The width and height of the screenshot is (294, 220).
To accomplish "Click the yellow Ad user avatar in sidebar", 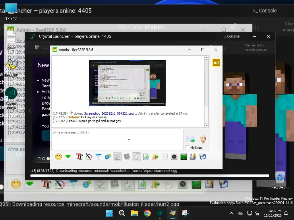I will (216, 63).
